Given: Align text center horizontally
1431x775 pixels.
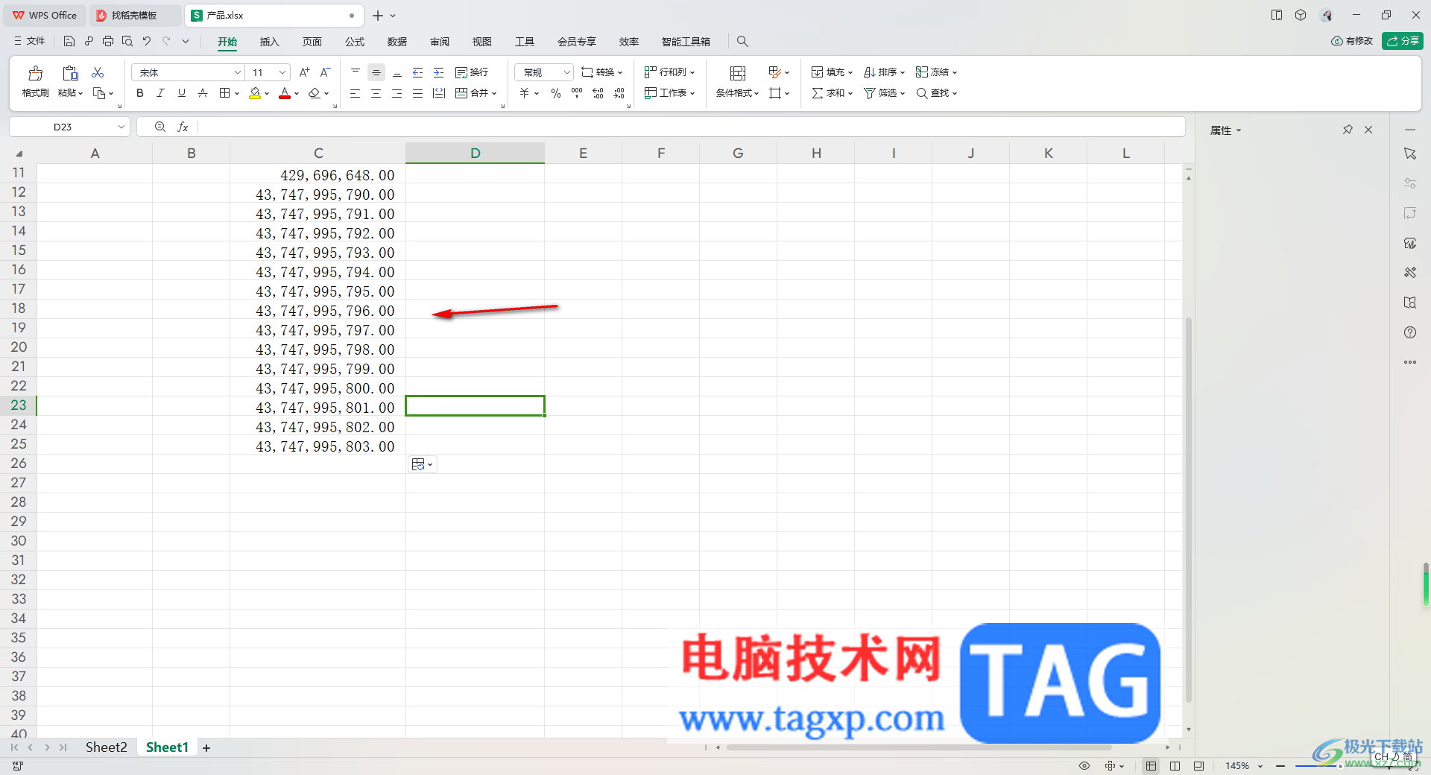Looking at the screenshot, I should (x=376, y=93).
